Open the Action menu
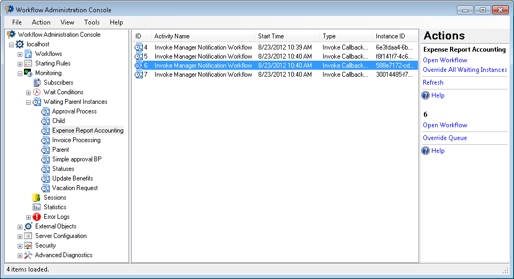The height and width of the screenshot is (279, 514). pos(41,22)
